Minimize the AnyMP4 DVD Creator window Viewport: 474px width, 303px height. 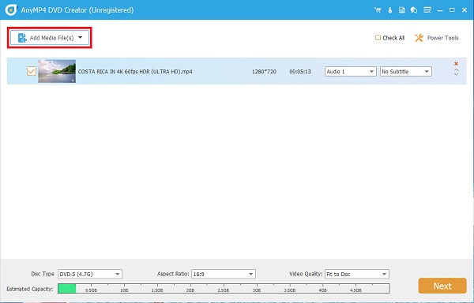[x=440, y=10]
